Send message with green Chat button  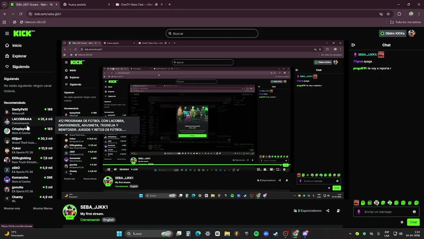tap(413, 222)
